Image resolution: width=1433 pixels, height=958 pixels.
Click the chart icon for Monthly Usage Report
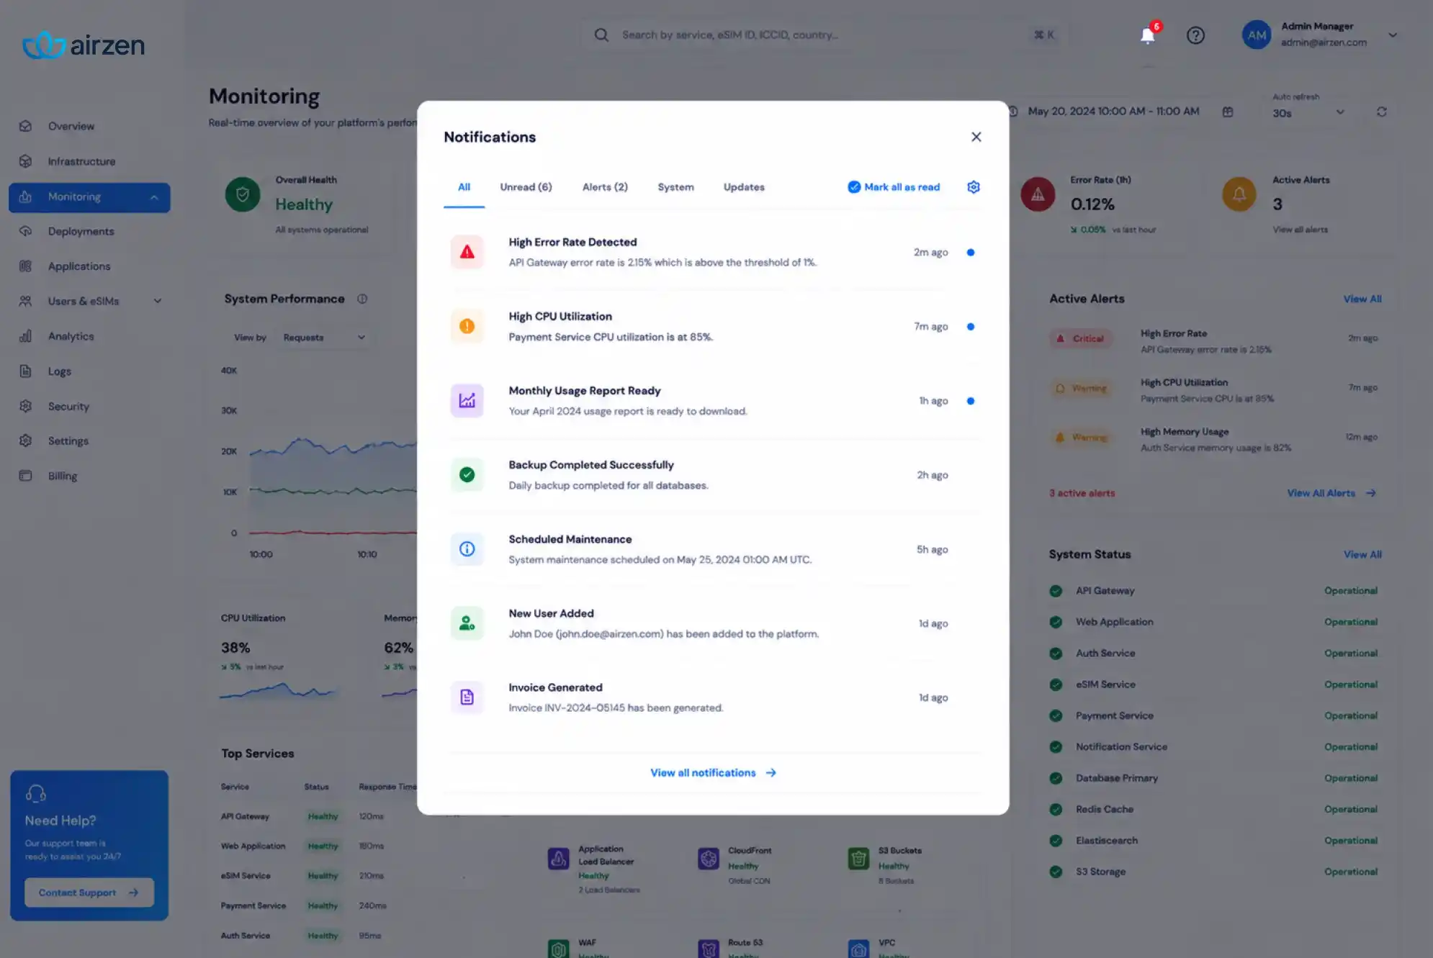tap(467, 400)
